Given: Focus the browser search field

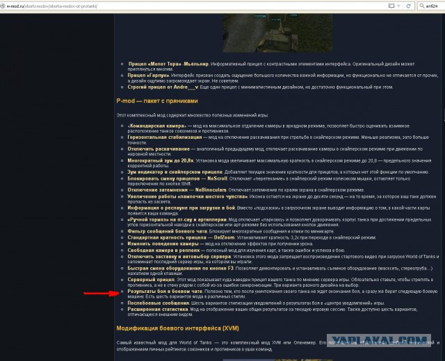Looking at the screenshot, I should [431, 6].
